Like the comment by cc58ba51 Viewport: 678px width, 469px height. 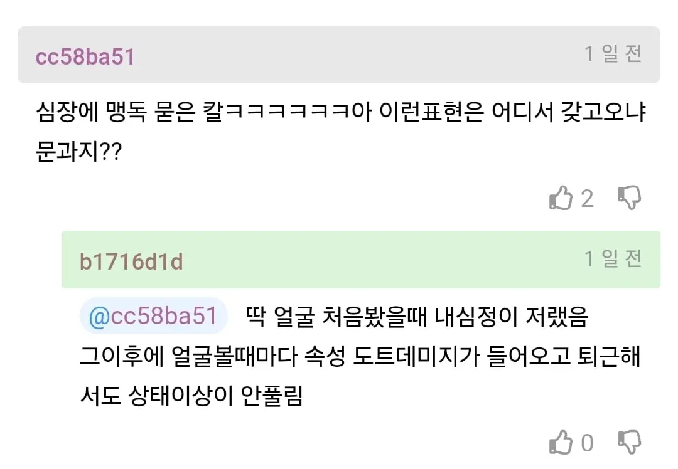[561, 199]
